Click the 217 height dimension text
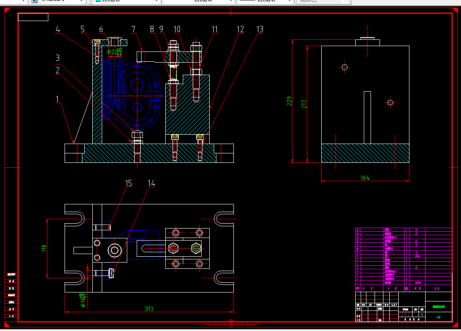 point(304,104)
